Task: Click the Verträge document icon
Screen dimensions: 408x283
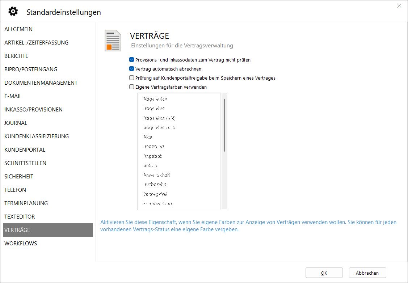Action: [x=113, y=41]
